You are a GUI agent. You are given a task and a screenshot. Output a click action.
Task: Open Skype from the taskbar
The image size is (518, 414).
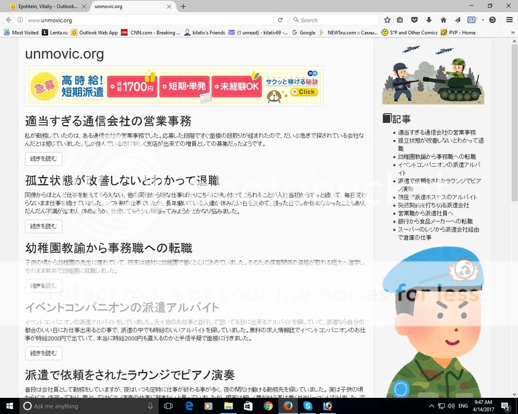coord(308,406)
